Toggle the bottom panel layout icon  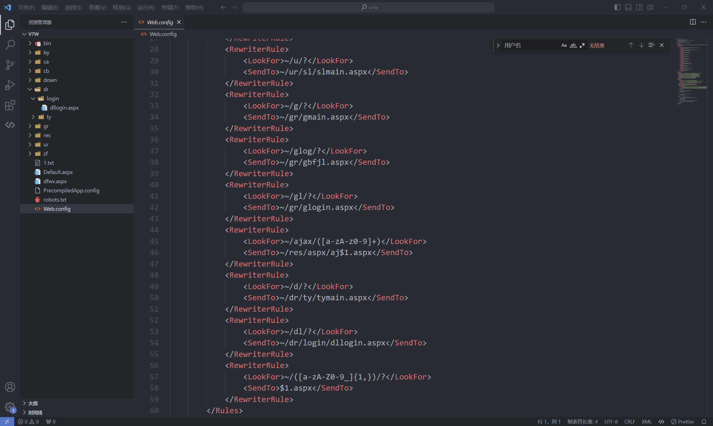pos(628,7)
